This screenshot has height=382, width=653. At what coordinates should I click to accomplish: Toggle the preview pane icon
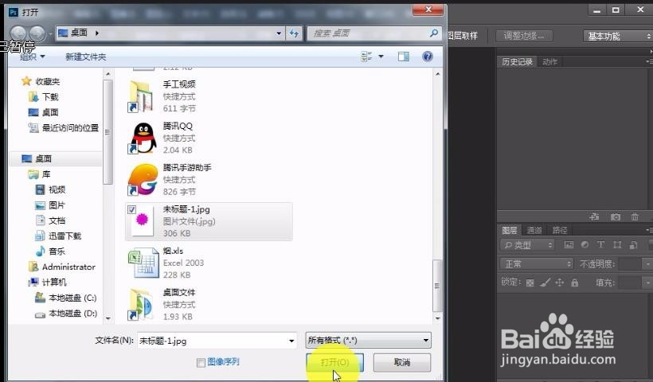(x=403, y=57)
